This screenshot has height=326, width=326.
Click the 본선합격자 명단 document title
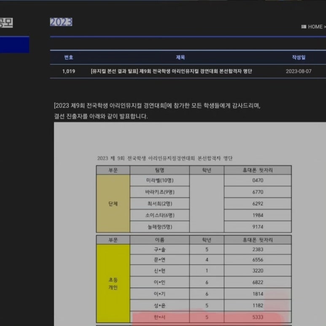coord(164,159)
